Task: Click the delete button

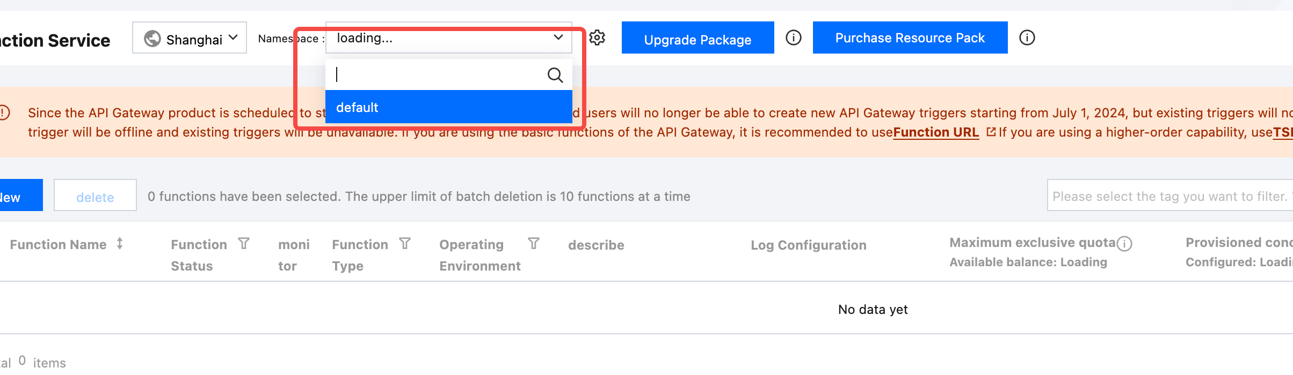Action: pyautogui.click(x=95, y=196)
